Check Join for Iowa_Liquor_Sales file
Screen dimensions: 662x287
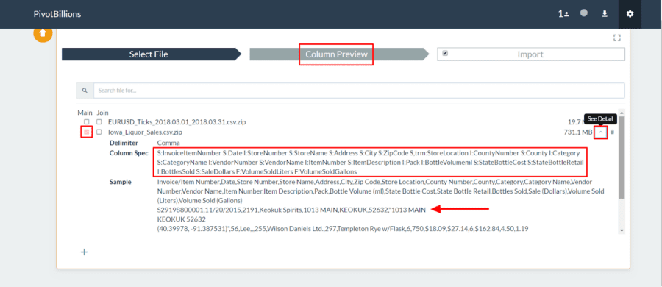[99, 132]
